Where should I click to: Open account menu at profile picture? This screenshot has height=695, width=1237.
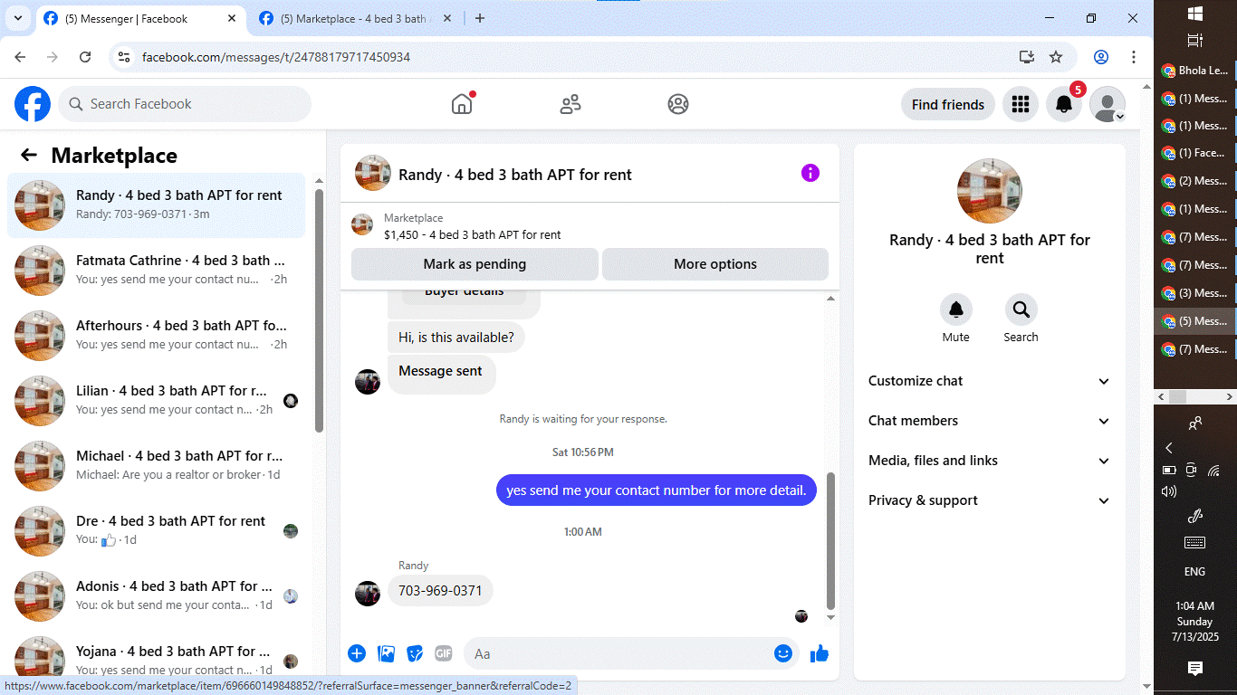coord(1108,105)
